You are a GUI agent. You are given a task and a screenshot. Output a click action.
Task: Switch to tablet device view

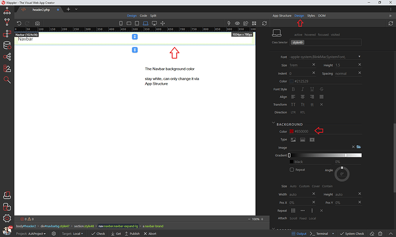[x=137, y=23]
